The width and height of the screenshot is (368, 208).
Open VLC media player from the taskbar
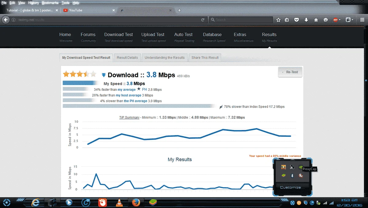119,202
